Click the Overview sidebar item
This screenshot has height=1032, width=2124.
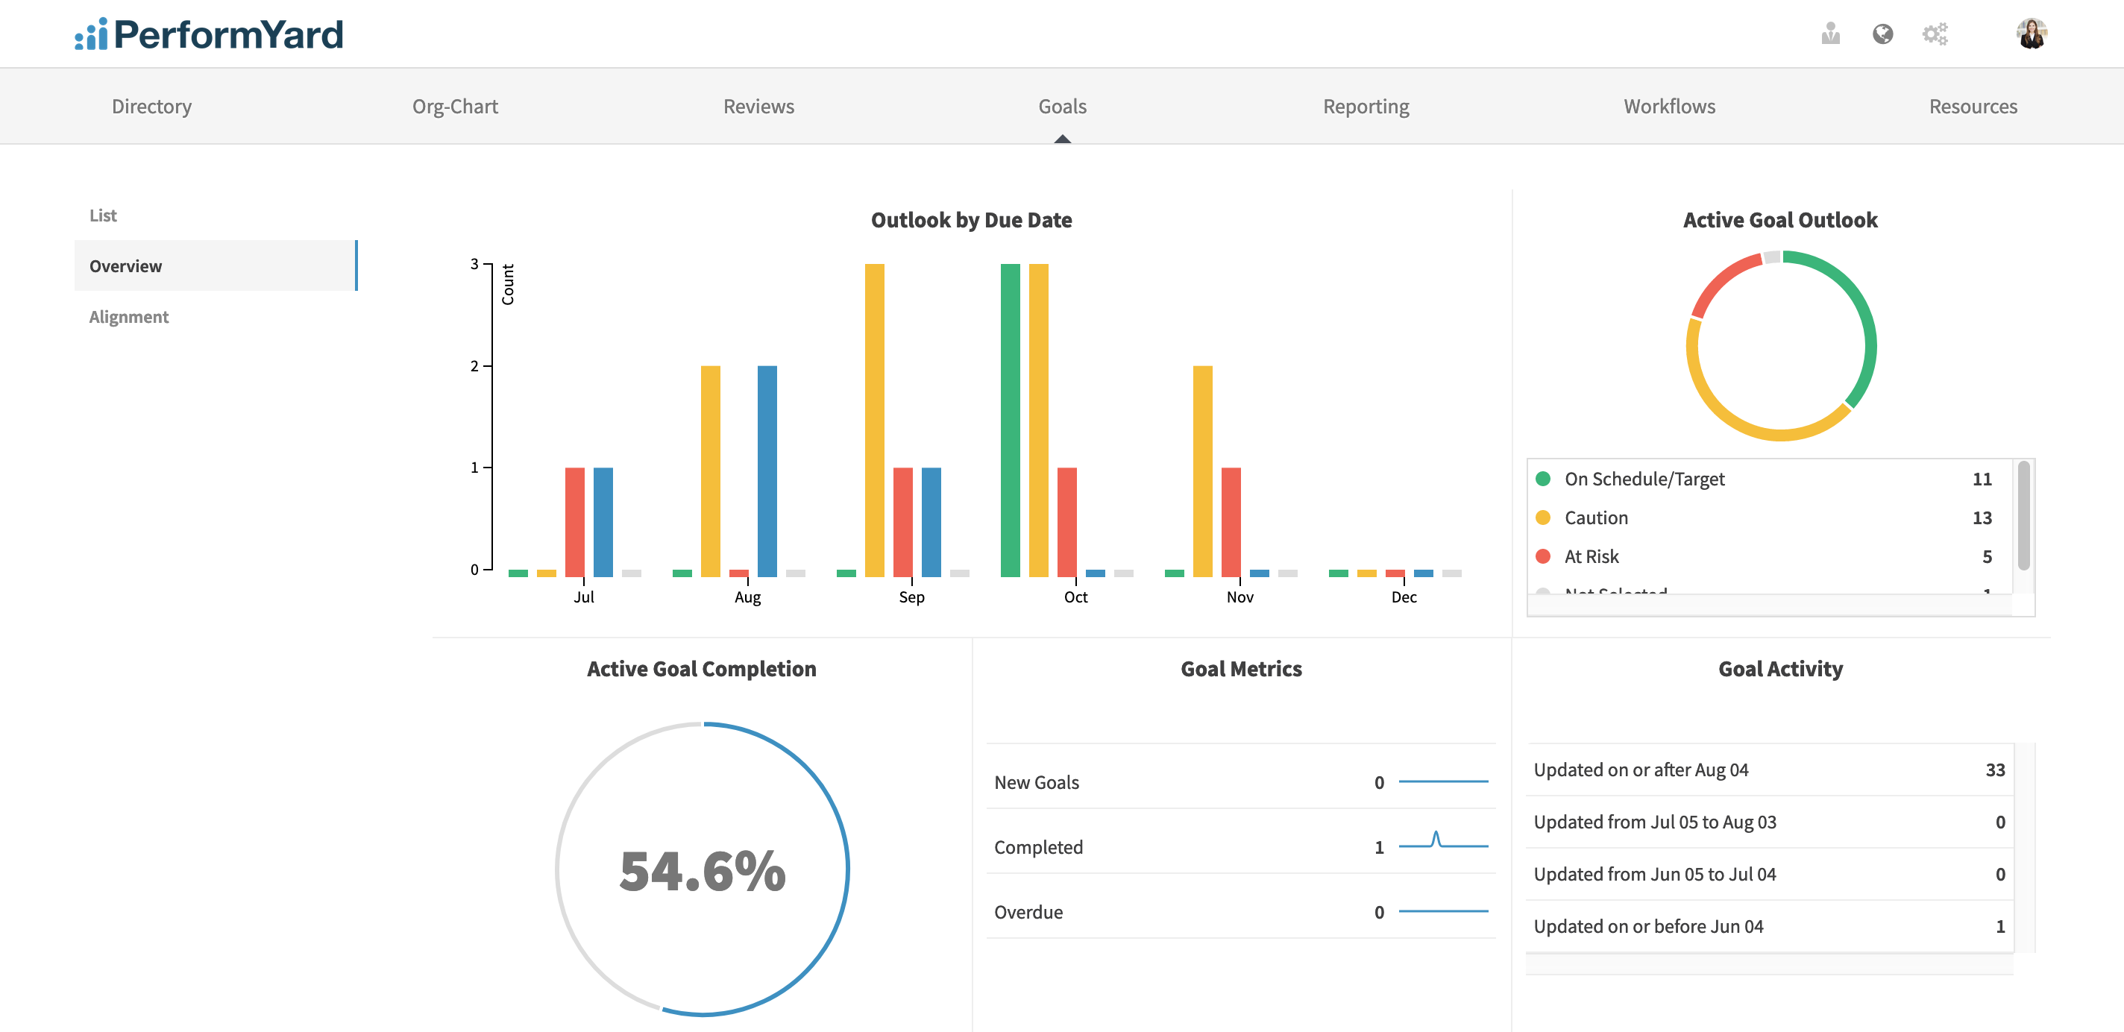(126, 266)
